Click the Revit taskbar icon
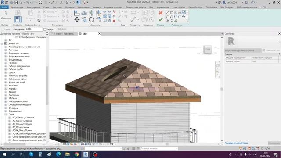The image size is (281, 158). coord(86,154)
